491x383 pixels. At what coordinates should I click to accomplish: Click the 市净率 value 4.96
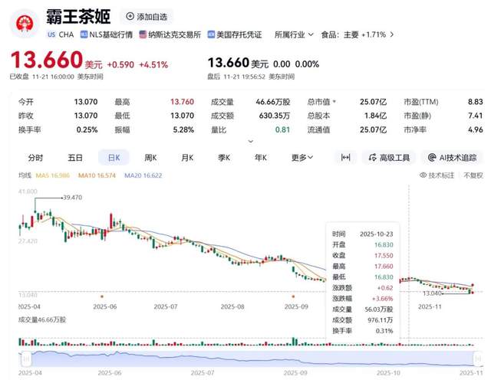pos(476,129)
